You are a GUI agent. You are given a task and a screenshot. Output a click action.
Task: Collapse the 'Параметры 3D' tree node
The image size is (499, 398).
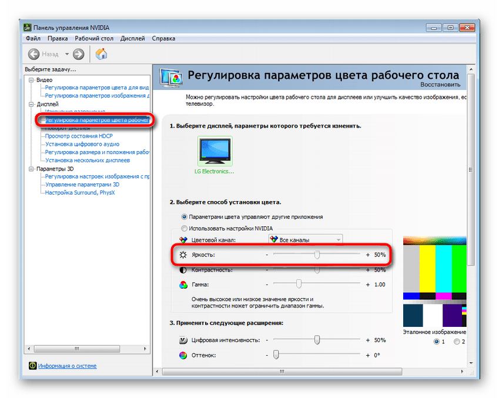[x=31, y=169]
